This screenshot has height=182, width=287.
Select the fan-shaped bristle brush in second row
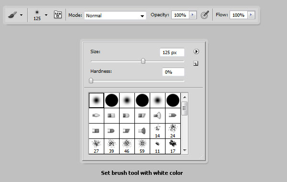point(157,115)
